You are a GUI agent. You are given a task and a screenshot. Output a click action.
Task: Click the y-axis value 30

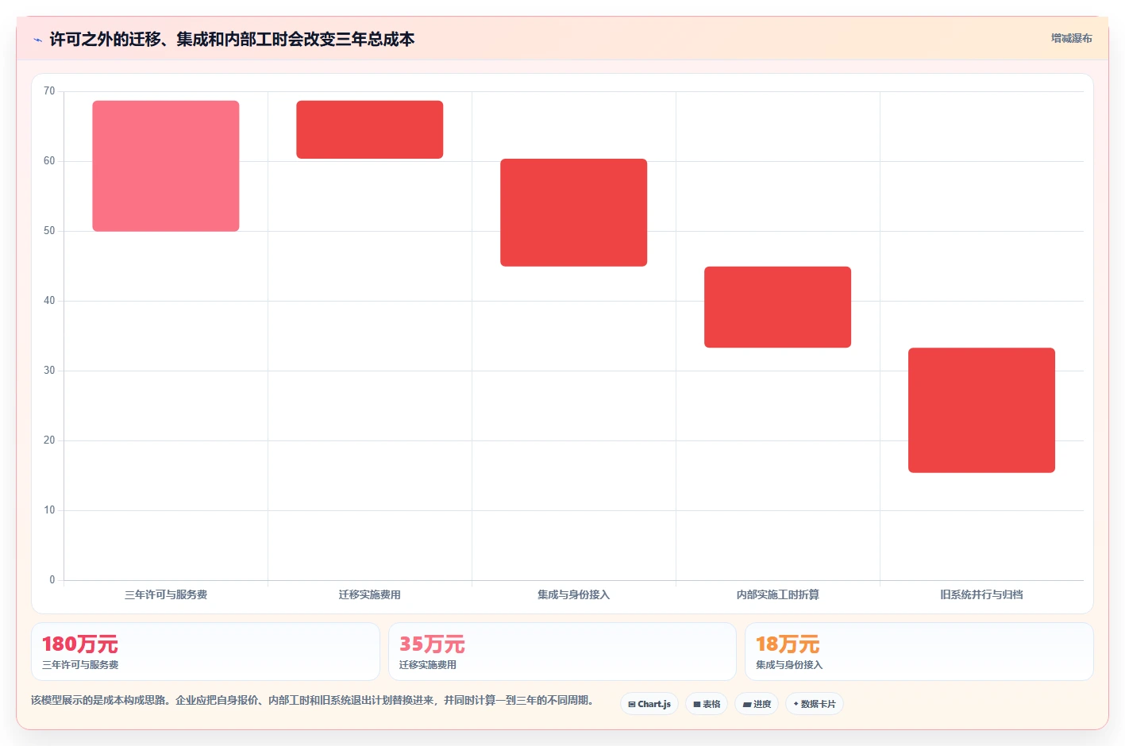pyautogui.click(x=49, y=371)
